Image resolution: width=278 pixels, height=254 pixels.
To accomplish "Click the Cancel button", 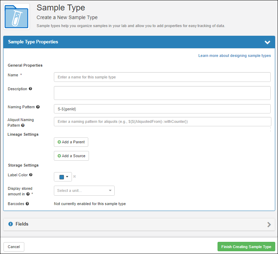I will tap(14, 247).
